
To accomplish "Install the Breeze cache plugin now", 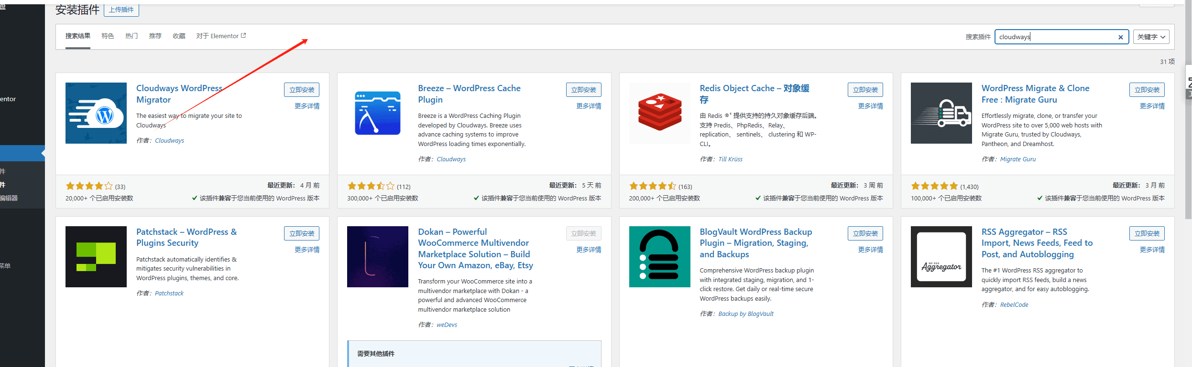I will pyautogui.click(x=583, y=90).
